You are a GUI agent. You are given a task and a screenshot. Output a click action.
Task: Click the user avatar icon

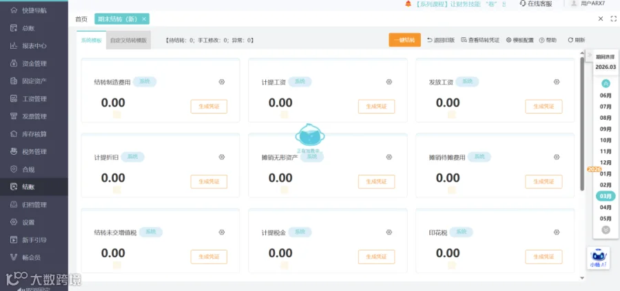pos(573,3)
